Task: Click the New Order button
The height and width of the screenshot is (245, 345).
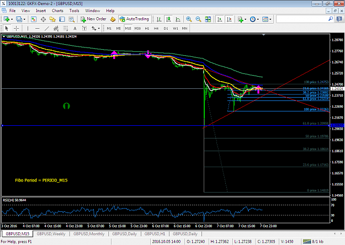Action: 93,19
